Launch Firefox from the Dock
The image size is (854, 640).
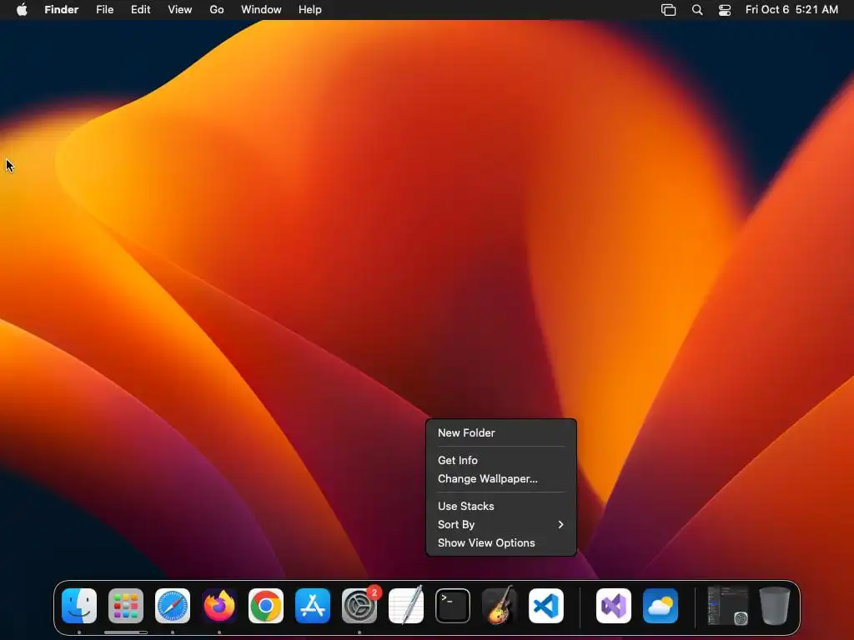[x=219, y=606]
